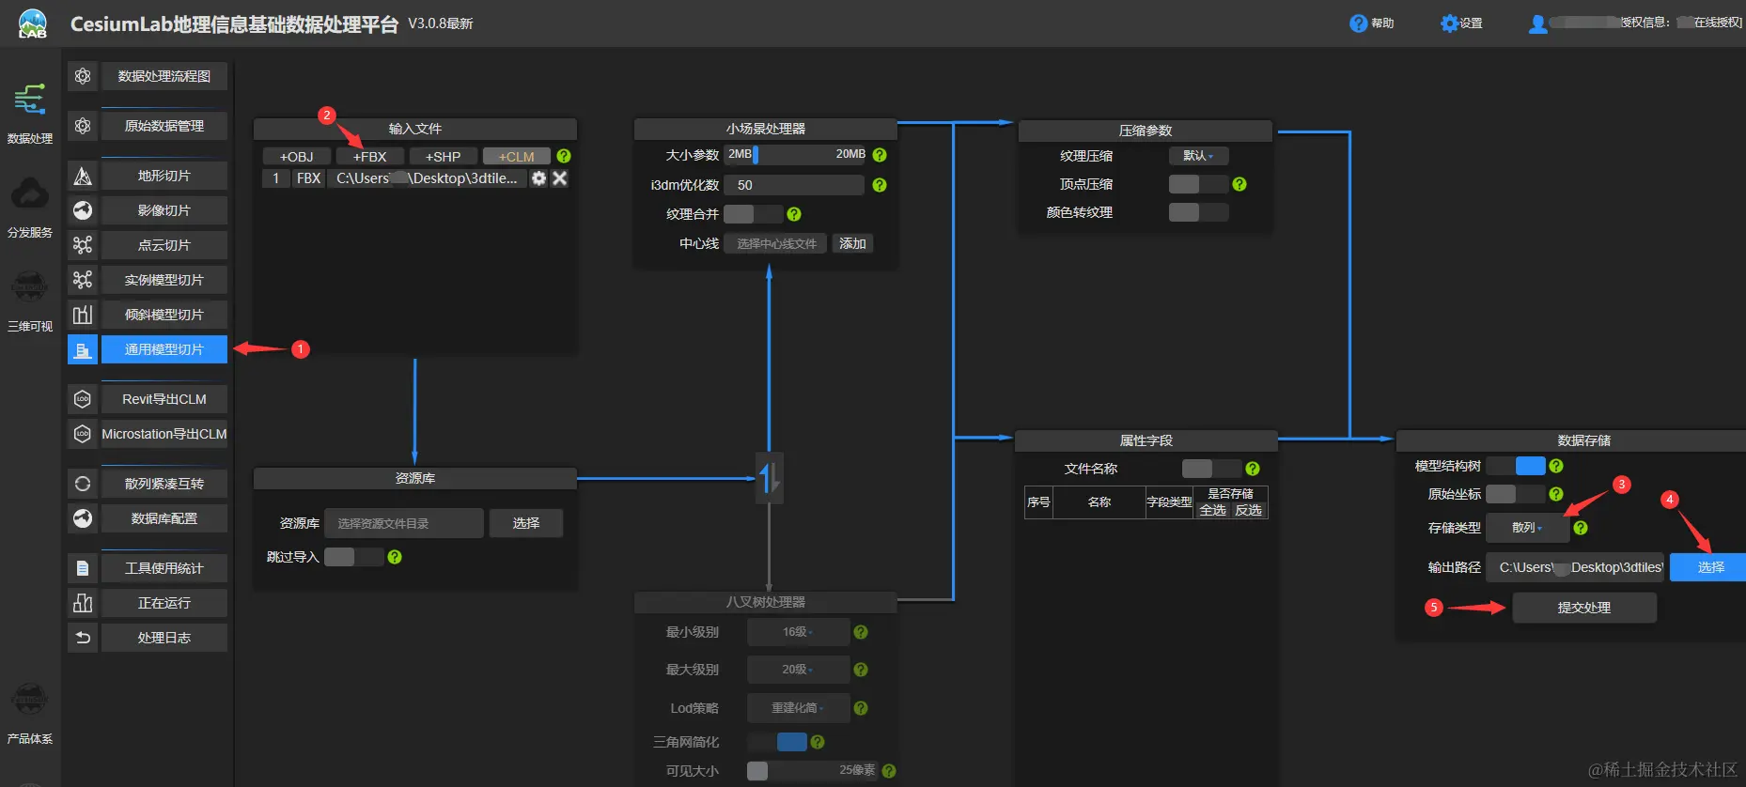Image resolution: width=1746 pixels, height=787 pixels.
Task: Click the 工具使用统计 document icon
Action: [x=83, y=568]
